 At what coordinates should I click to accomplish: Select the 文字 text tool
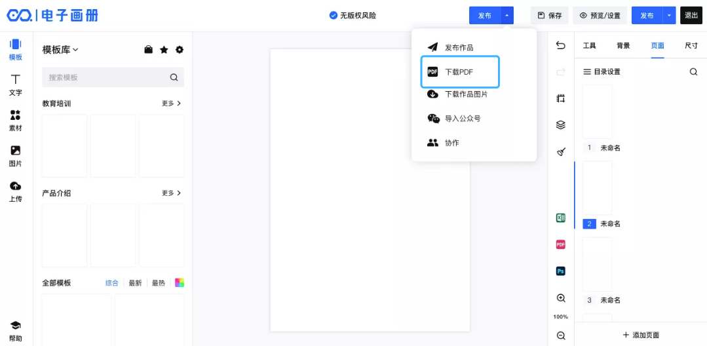tap(15, 85)
